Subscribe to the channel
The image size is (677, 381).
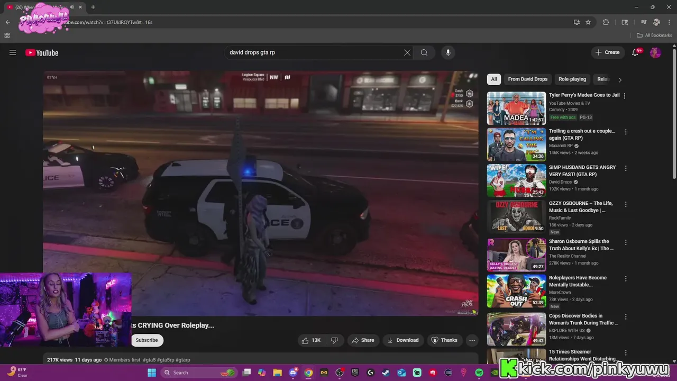pos(147,340)
